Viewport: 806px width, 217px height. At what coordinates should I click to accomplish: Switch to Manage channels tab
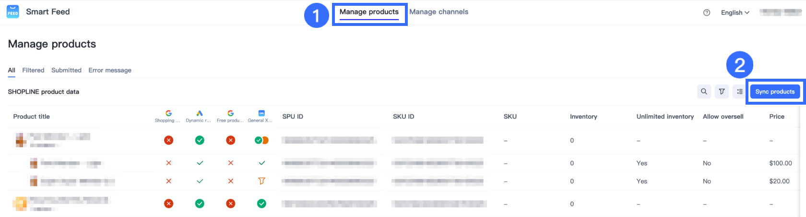(x=439, y=12)
